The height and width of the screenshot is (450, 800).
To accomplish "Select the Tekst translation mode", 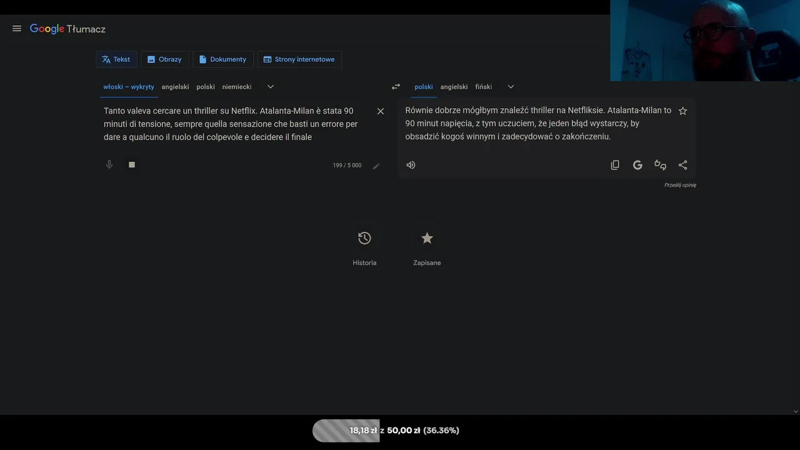I will click(116, 59).
